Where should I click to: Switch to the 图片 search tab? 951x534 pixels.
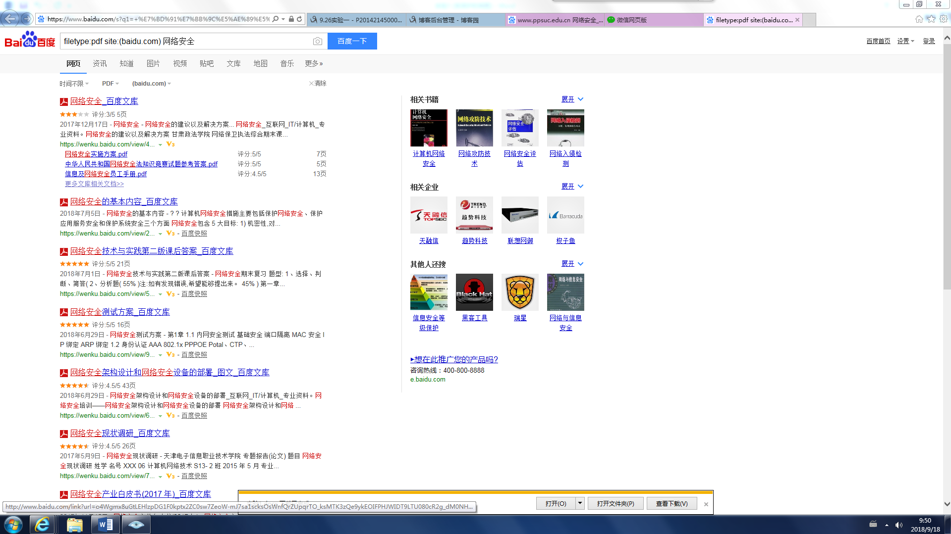click(x=153, y=63)
